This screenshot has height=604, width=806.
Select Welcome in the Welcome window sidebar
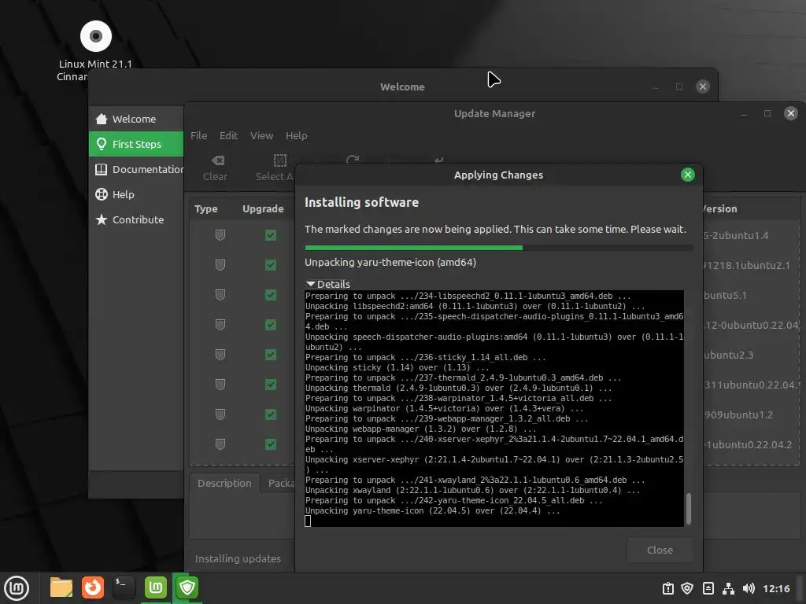click(x=136, y=120)
